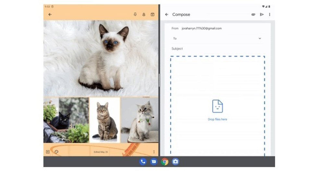Open the Camera app from taskbar
318x181 pixels.
click(x=176, y=162)
